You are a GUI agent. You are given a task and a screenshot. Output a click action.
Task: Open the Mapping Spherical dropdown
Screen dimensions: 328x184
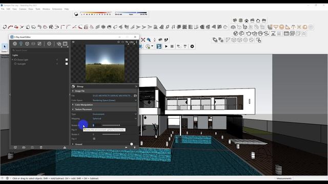click(x=115, y=119)
